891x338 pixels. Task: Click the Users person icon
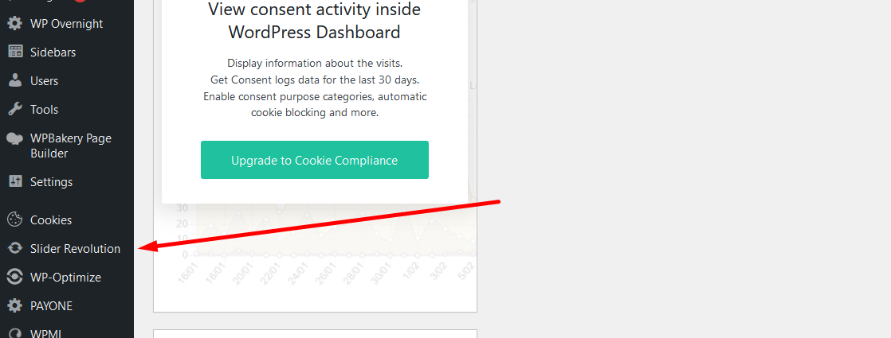[15, 80]
